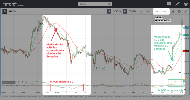This screenshot has width=190, height=100.
Task: Expand the indicators studies dropdown
Action: pyautogui.click(x=149, y=11)
